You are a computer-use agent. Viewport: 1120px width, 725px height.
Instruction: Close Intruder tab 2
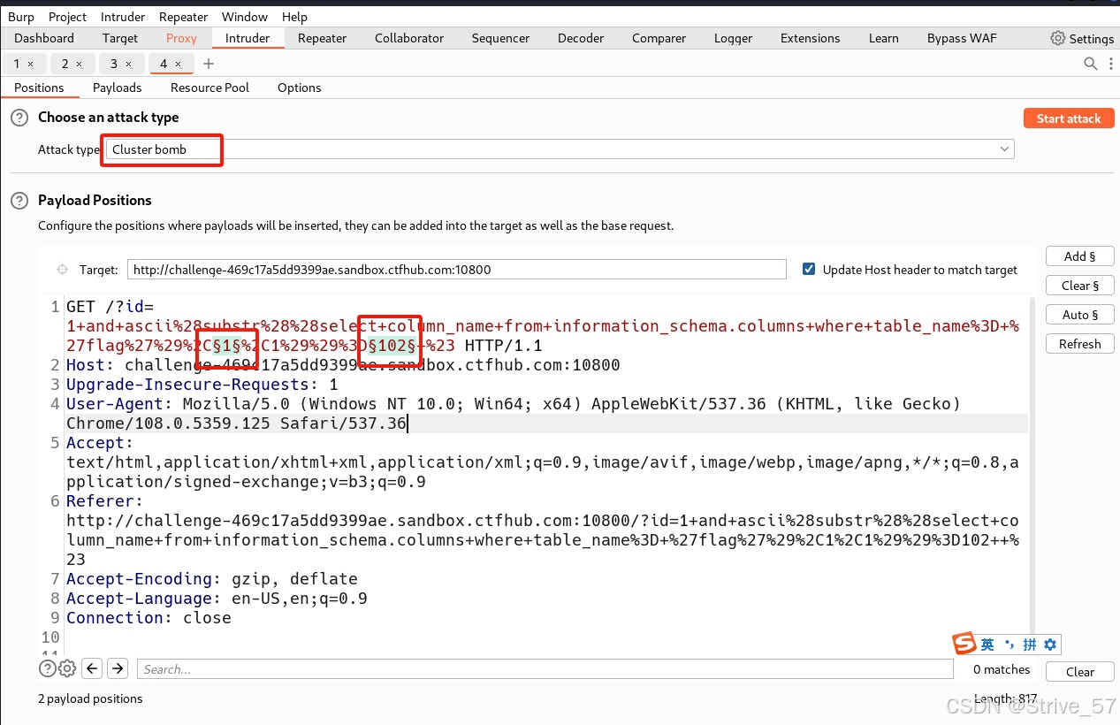pos(79,64)
